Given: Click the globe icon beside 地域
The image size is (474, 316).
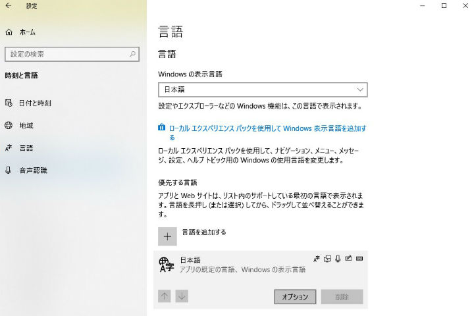Looking at the screenshot, I should pyautogui.click(x=9, y=125).
